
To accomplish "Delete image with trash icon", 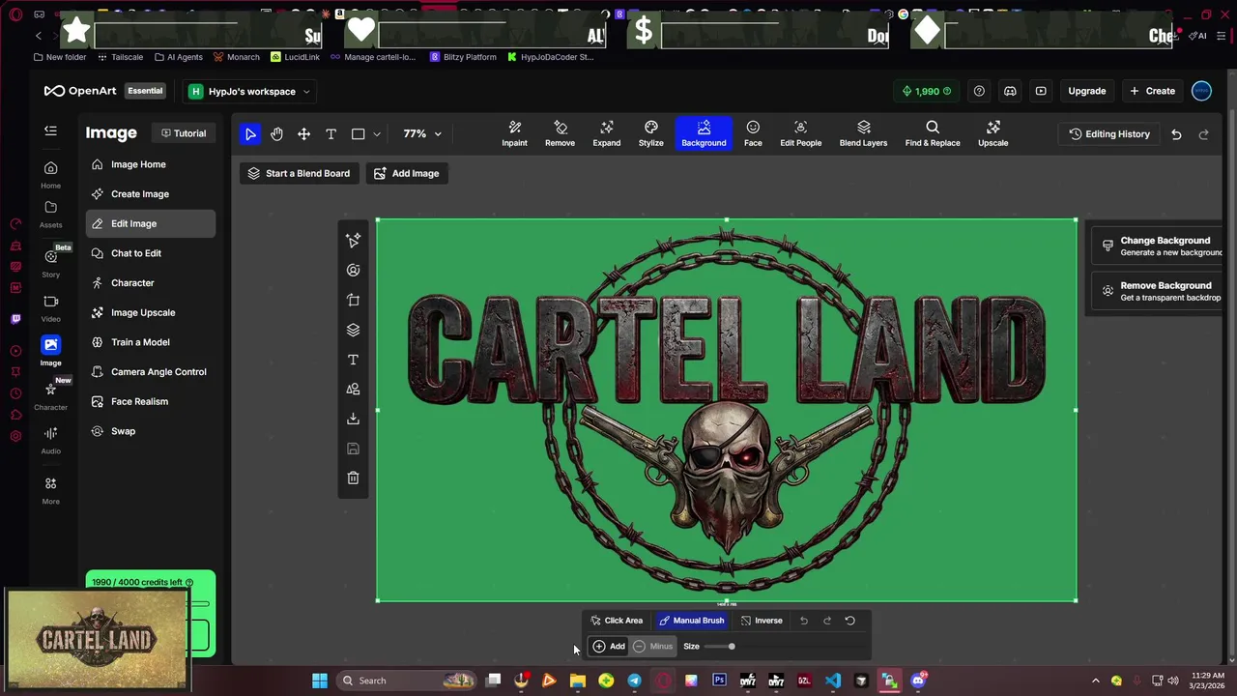I will coord(353,478).
